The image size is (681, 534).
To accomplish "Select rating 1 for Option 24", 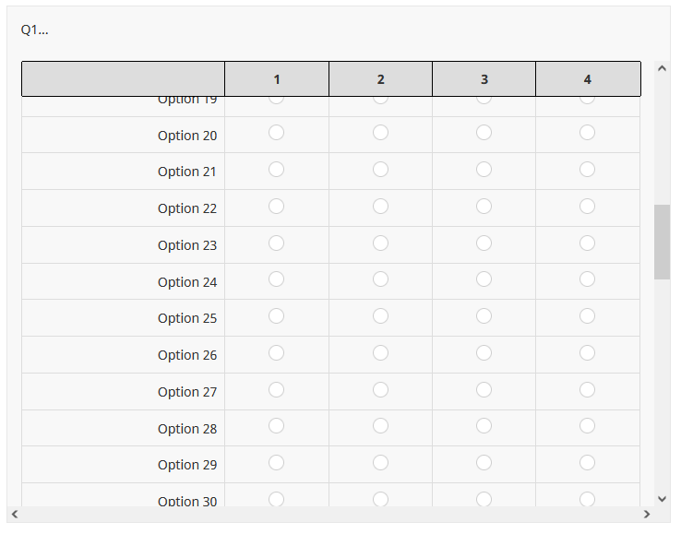I will tap(276, 279).
